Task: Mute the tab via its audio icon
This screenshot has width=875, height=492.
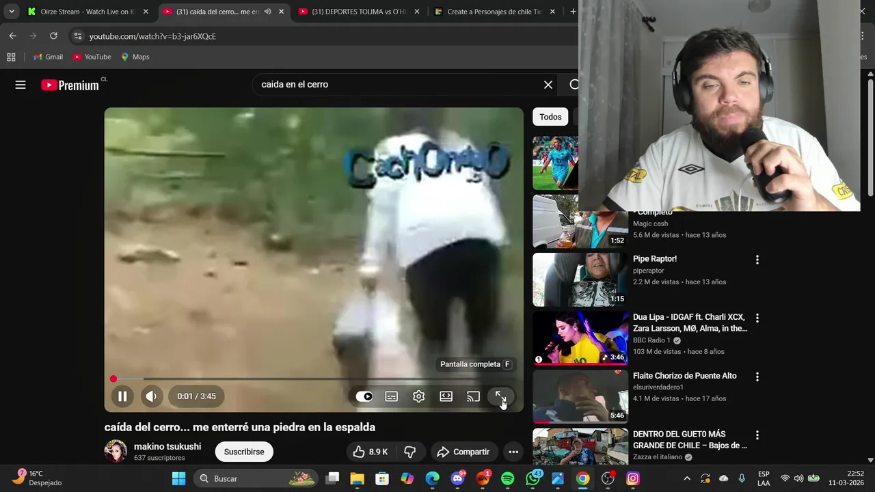Action: click(267, 12)
